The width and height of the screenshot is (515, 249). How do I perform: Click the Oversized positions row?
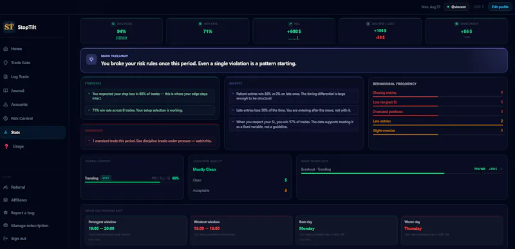(438, 112)
